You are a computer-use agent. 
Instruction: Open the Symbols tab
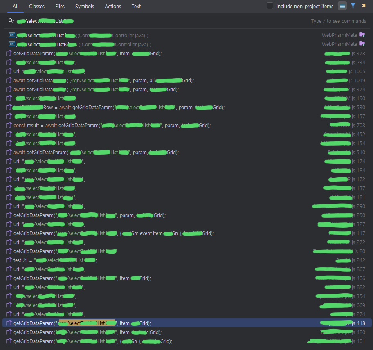85,7
